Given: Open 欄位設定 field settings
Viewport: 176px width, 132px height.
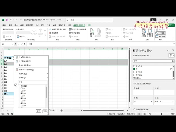Looking at the screenshot, I should [21, 37].
